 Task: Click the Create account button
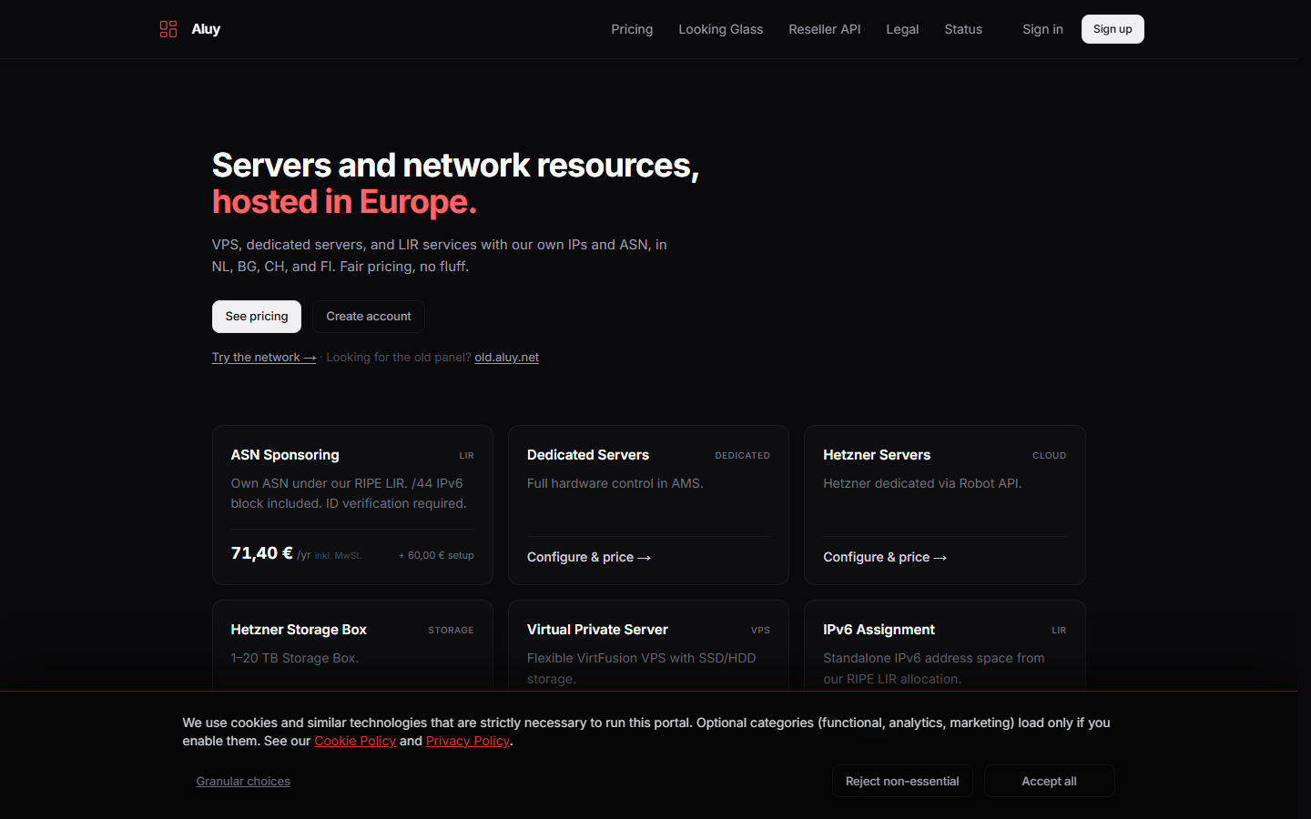[369, 317]
